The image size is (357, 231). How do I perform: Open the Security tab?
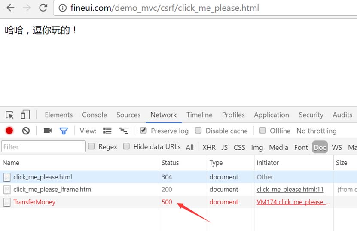point(311,115)
